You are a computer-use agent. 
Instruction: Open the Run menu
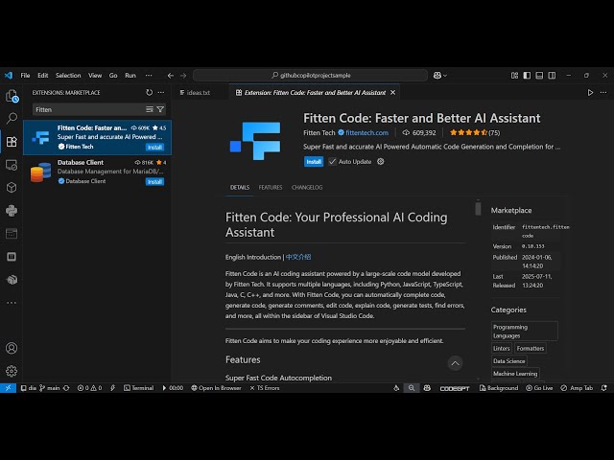[130, 75]
